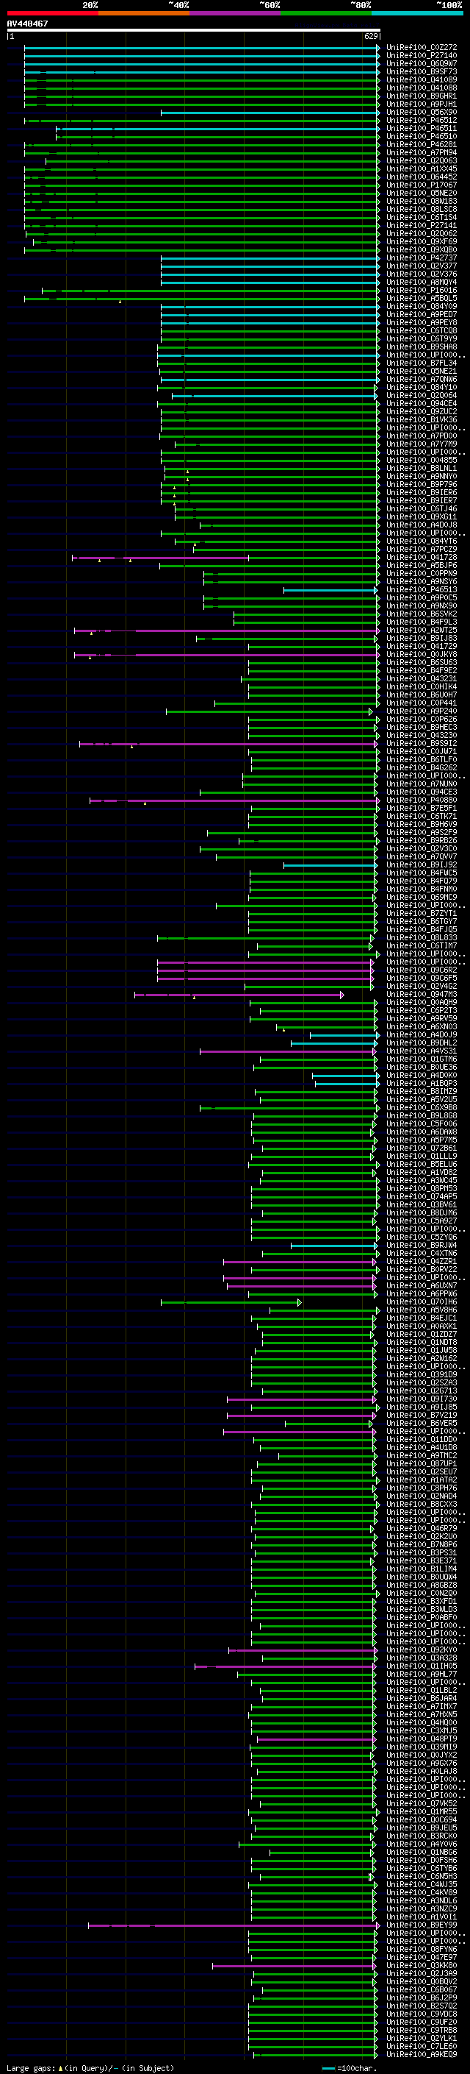The image size is (470, 2074).
Task: Click the query end position 629
Action: [x=370, y=36]
